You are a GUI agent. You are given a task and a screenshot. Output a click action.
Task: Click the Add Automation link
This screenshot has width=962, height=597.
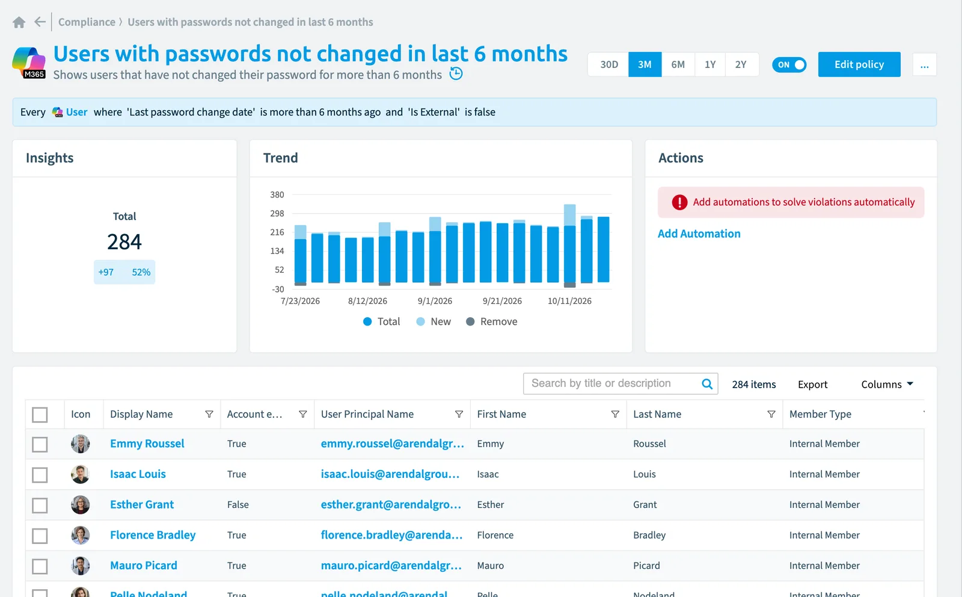point(699,234)
